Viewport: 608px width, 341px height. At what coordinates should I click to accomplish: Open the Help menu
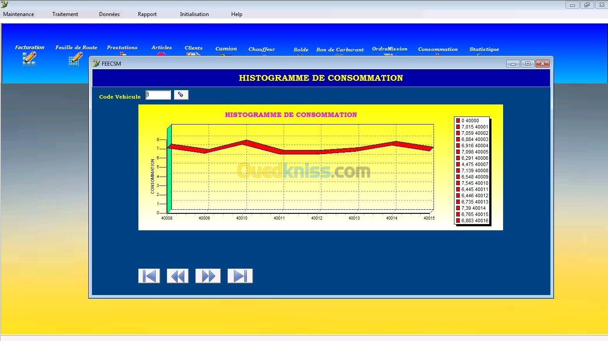(237, 14)
